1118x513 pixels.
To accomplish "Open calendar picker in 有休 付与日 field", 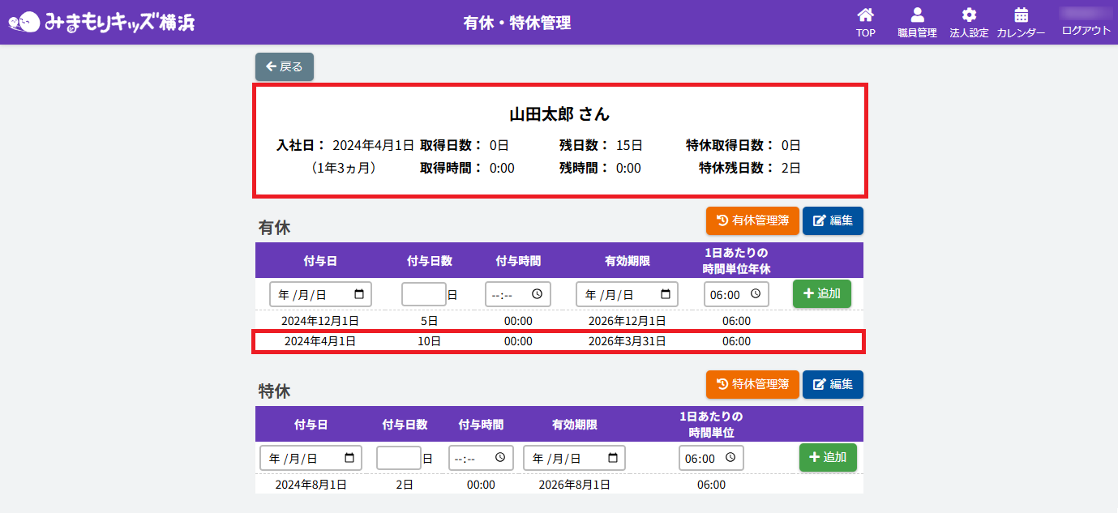I will click(359, 294).
